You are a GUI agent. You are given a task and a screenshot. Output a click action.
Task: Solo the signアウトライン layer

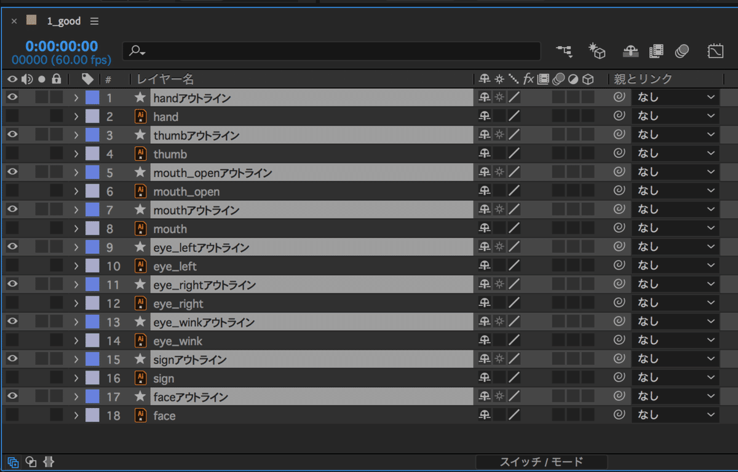(x=41, y=360)
